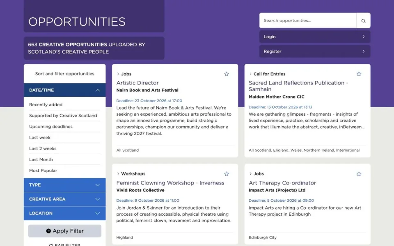Click the Jobs category on Art Therapy card
394x246 pixels.
pyautogui.click(x=259, y=174)
